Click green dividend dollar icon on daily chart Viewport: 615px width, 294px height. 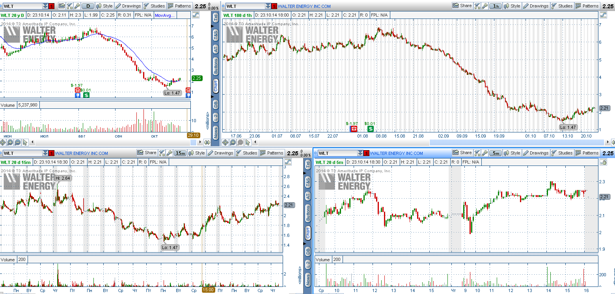86,95
